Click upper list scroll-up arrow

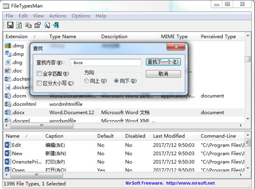click(x=248, y=35)
